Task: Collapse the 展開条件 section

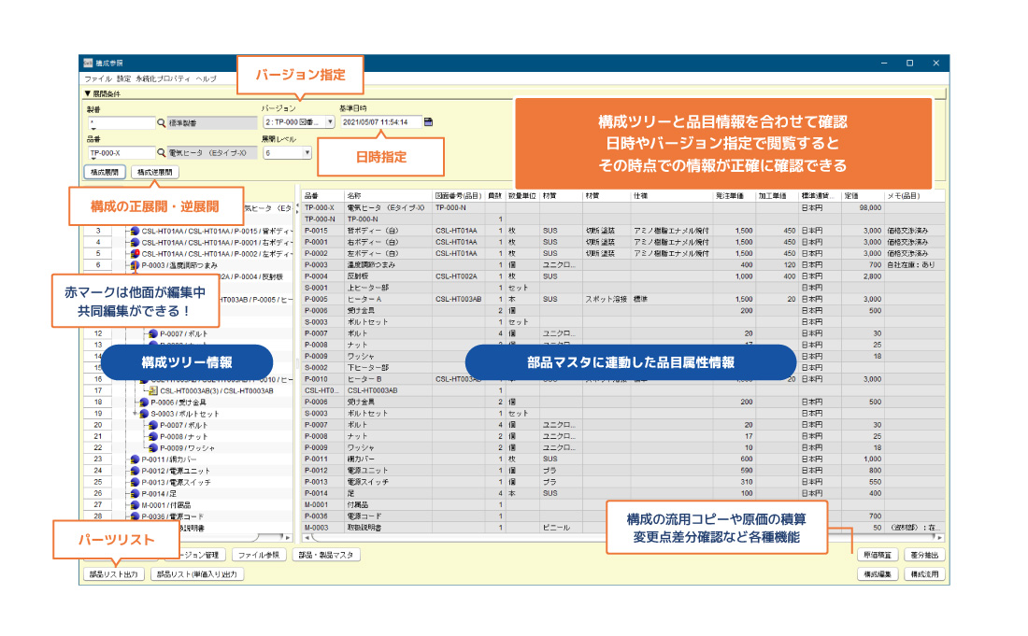Action: 87,93
